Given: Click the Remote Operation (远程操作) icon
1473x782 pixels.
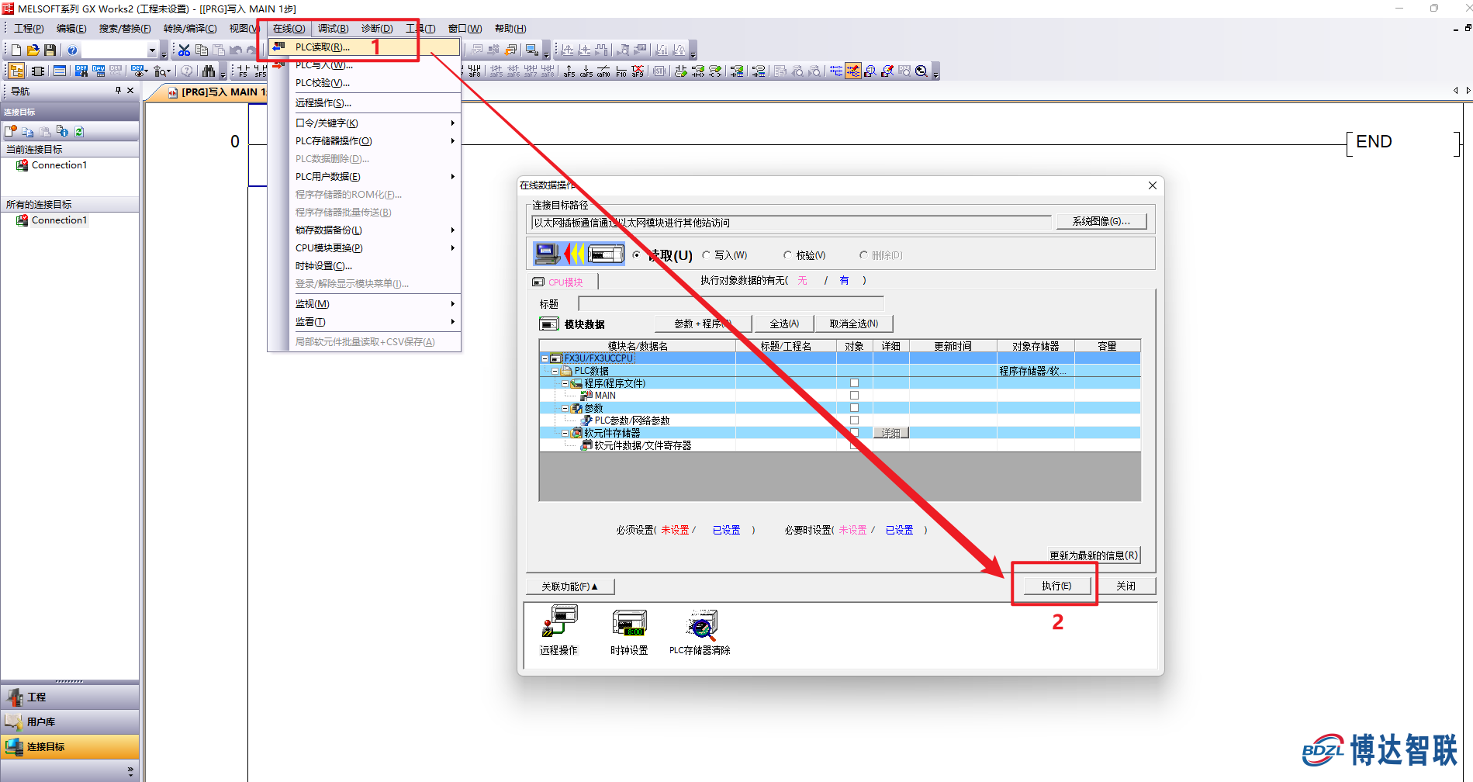Looking at the screenshot, I should tap(559, 630).
